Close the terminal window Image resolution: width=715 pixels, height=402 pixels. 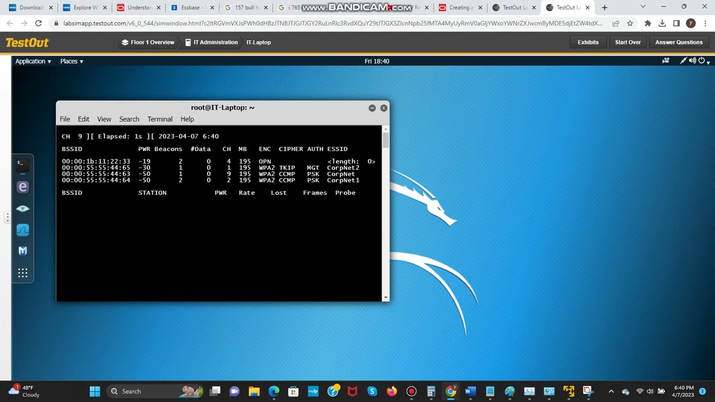pos(384,108)
